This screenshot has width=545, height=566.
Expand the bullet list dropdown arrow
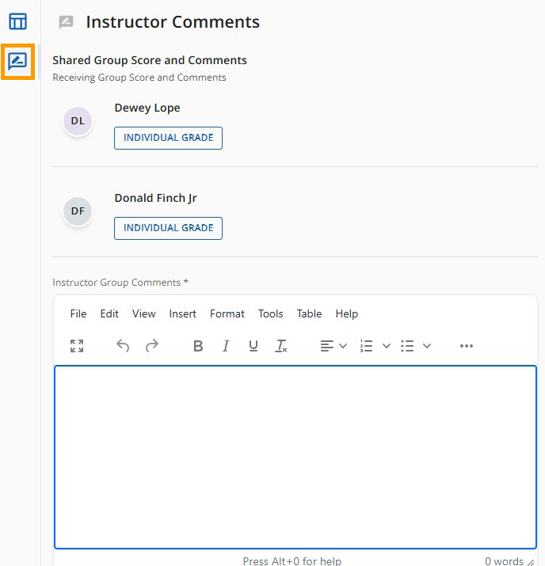427,346
